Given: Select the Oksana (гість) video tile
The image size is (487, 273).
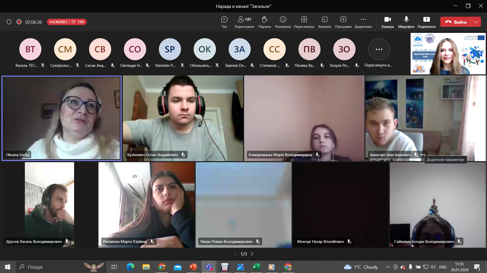Looking at the screenshot, I should (61, 118).
